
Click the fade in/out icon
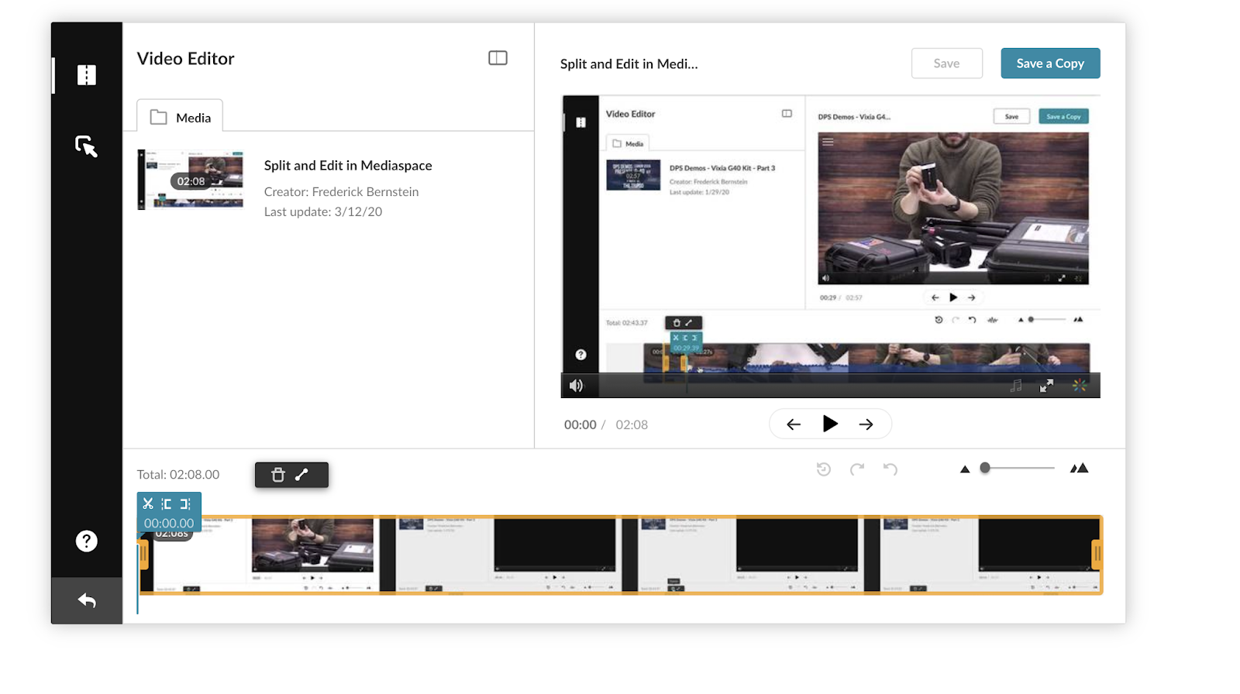click(x=302, y=475)
